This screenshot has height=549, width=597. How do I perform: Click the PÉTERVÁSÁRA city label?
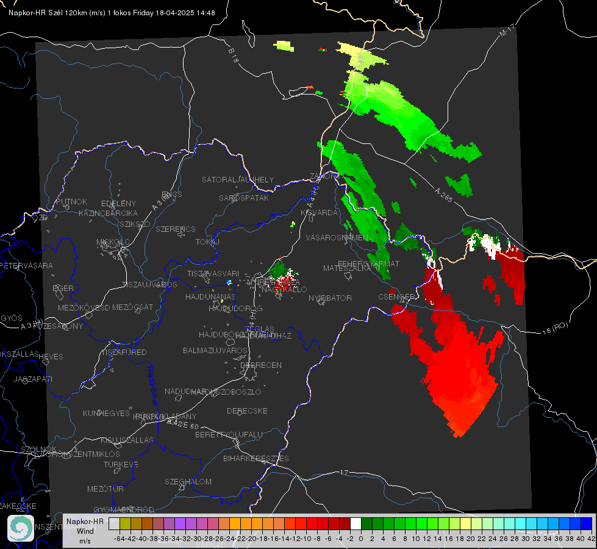[x=27, y=265]
